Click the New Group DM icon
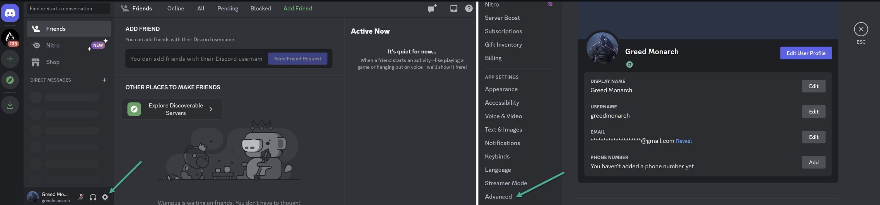 [x=432, y=8]
